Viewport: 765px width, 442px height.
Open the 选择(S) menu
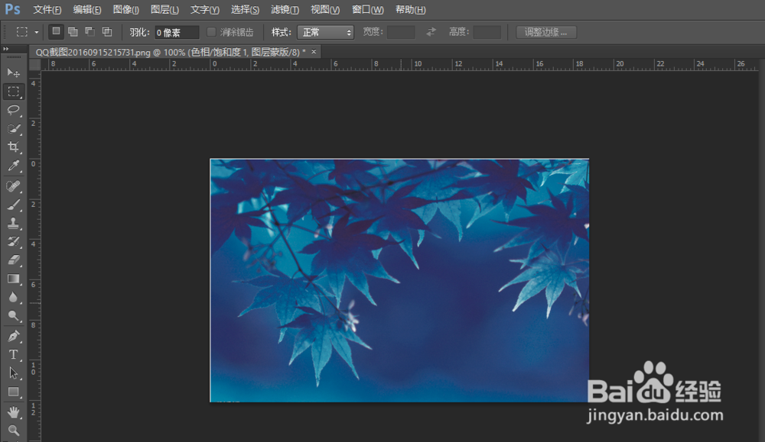tap(245, 10)
